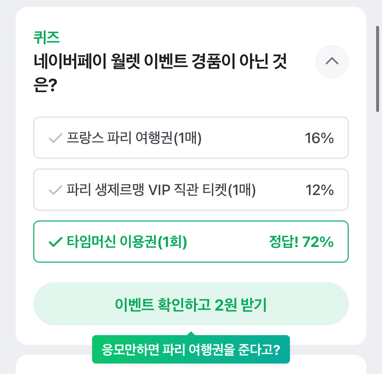This screenshot has height=374, width=382.
Task: Click the 16% result indicator
Action: pos(319,138)
